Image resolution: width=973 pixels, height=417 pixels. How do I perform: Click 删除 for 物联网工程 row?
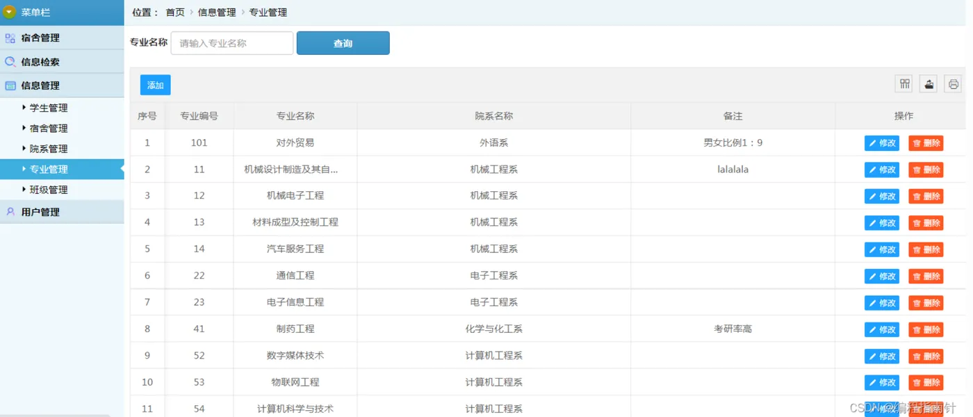[926, 382]
